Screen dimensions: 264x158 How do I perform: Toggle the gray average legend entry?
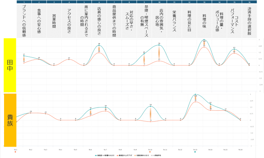point(156,156)
